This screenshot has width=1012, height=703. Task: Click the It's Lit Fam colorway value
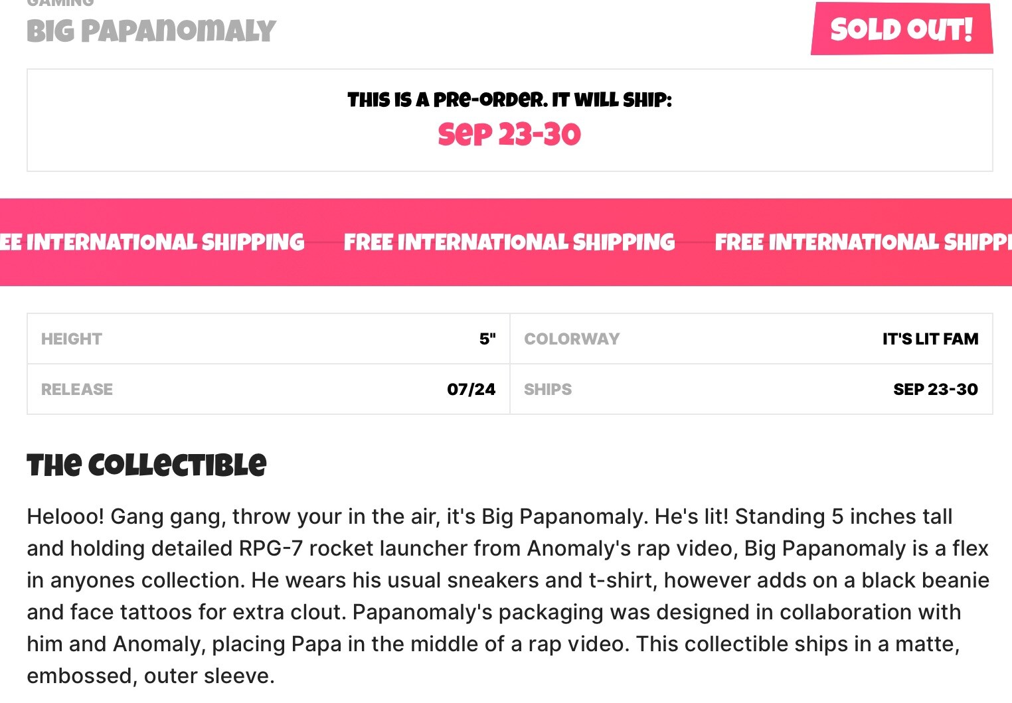[x=930, y=339]
